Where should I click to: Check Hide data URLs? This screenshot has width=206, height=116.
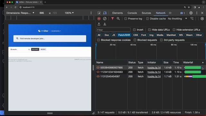(149, 30)
